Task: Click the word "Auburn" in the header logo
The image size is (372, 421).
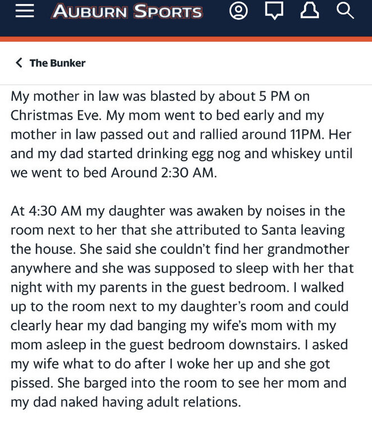Action: point(90,12)
